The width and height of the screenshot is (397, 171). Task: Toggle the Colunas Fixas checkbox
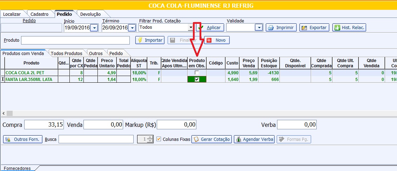[x=159, y=139]
